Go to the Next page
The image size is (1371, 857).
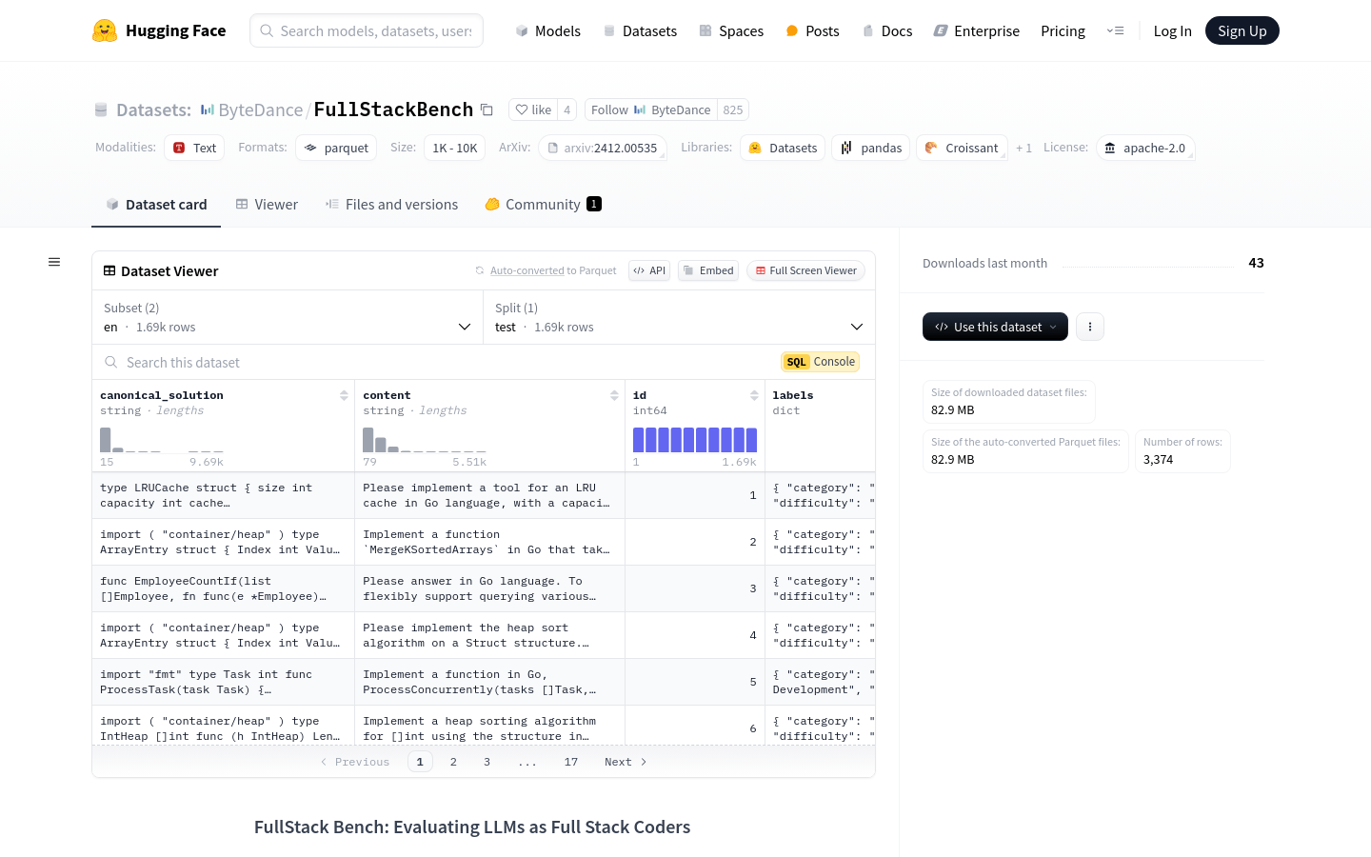(x=626, y=762)
